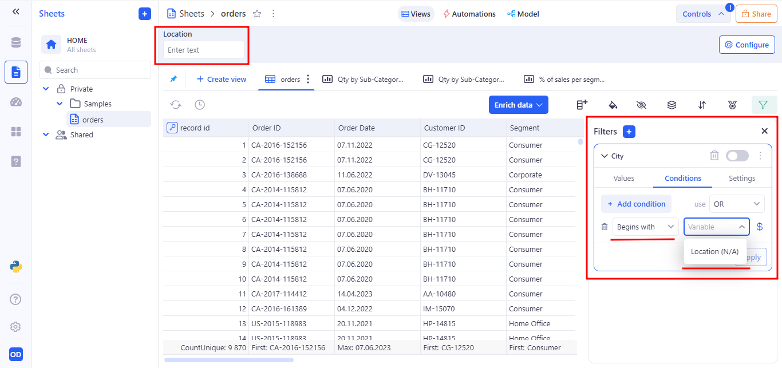The image size is (782, 368).
Task: Switch to the Values tab
Action: pyautogui.click(x=623, y=178)
